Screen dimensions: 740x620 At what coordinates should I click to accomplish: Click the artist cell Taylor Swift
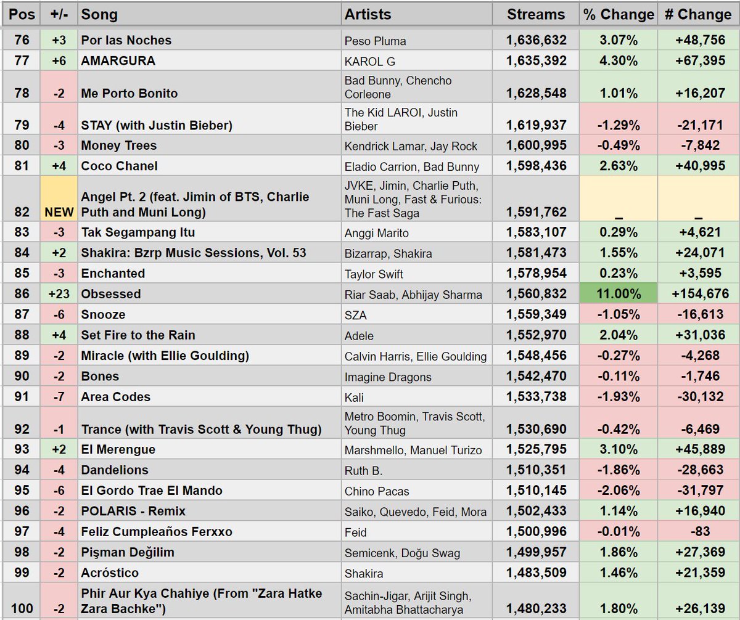tap(417, 273)
